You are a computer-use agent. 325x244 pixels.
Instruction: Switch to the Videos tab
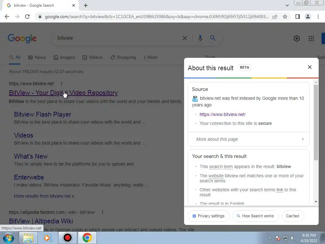pyautogui.click(x=92, y=58)
